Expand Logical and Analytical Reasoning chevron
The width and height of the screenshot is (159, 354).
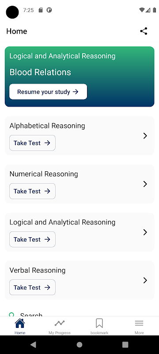[145, 232]
